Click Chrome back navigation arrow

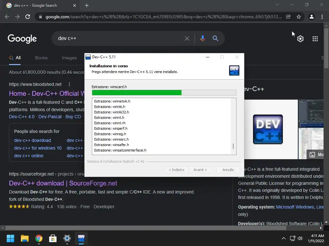point(7,17)
